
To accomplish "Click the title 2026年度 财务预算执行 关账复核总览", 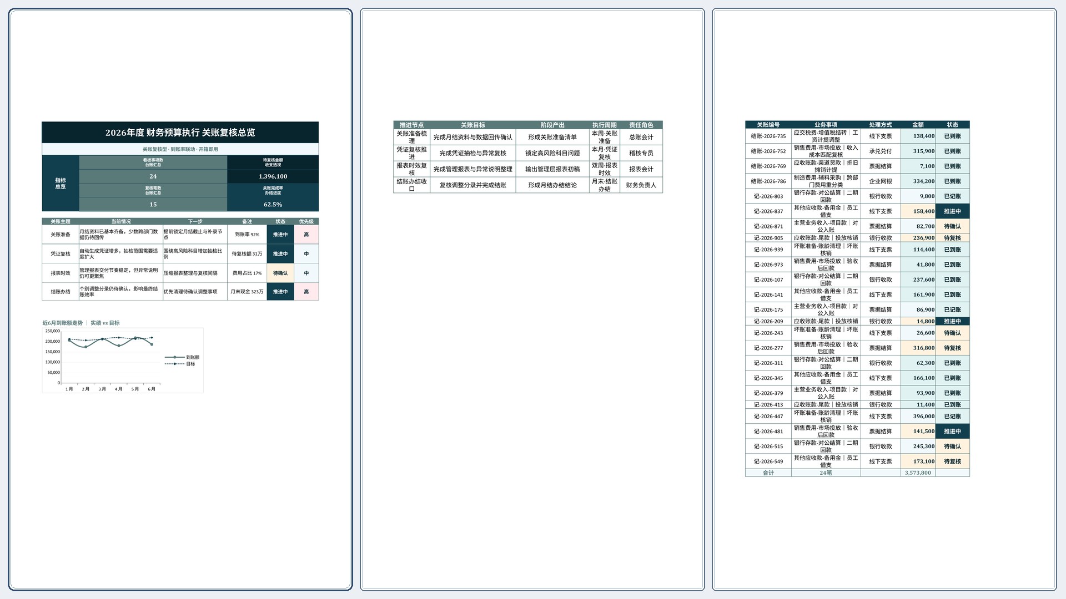I will pyautogui.click(x=180, y=133).
